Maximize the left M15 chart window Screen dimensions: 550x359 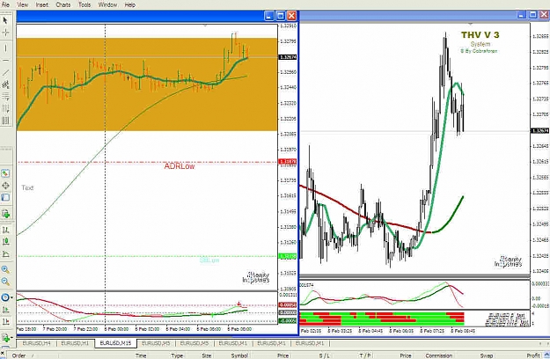point(280,16)
